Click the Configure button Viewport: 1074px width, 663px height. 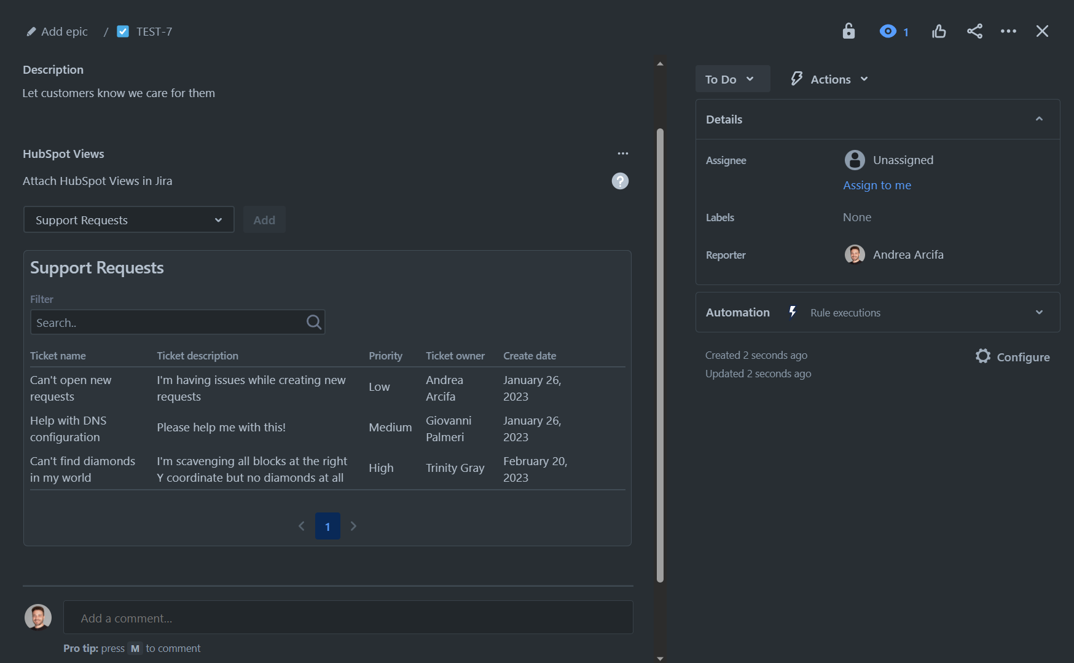tap(1013, 356)
